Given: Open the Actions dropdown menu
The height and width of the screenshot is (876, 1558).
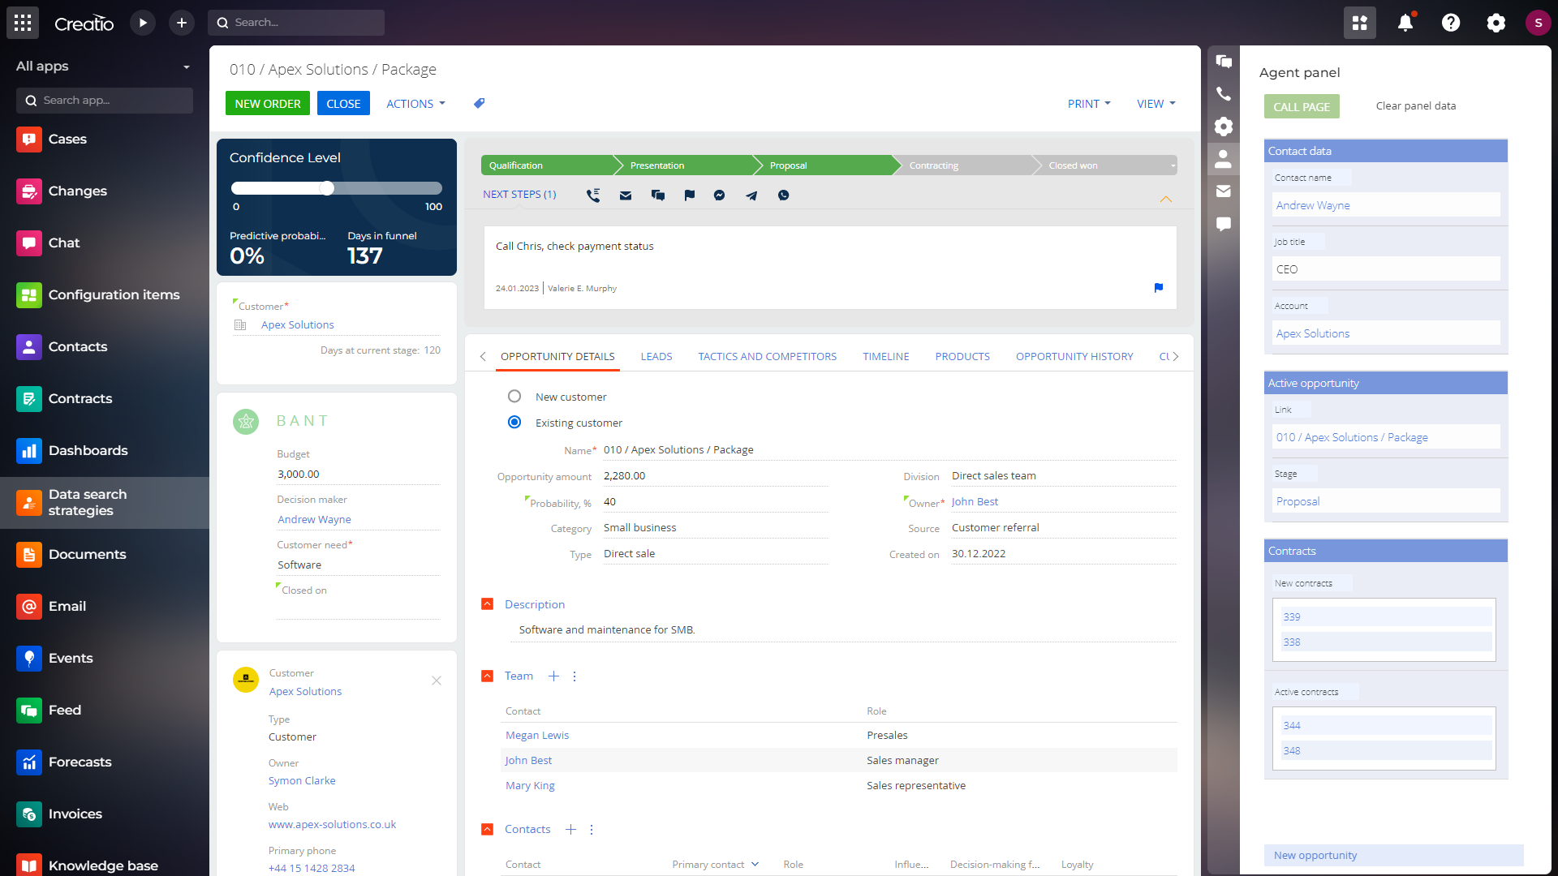Looking at the screenshot, I should [415, 104].
